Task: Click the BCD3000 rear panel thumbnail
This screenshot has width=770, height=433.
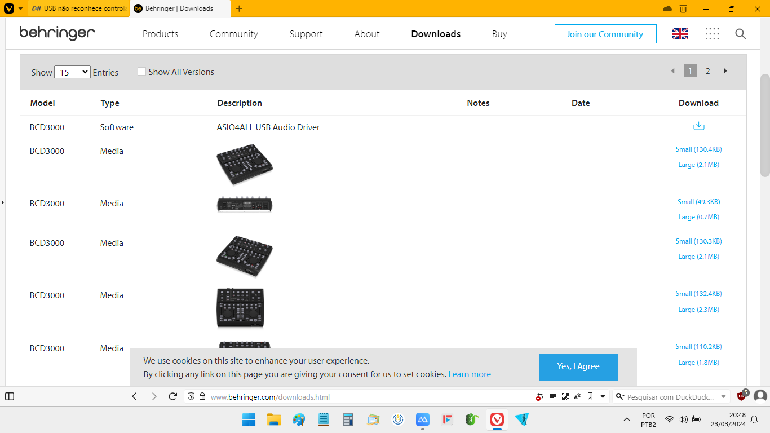Action: pos(245,204)
